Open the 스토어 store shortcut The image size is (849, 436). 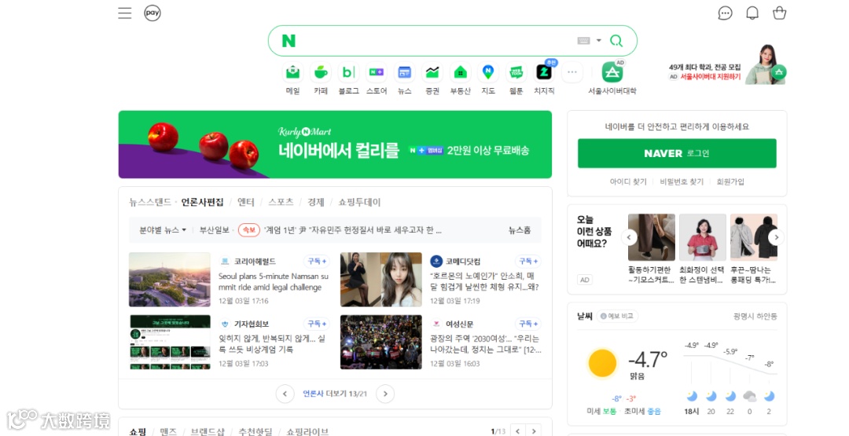tap(377, 79)
